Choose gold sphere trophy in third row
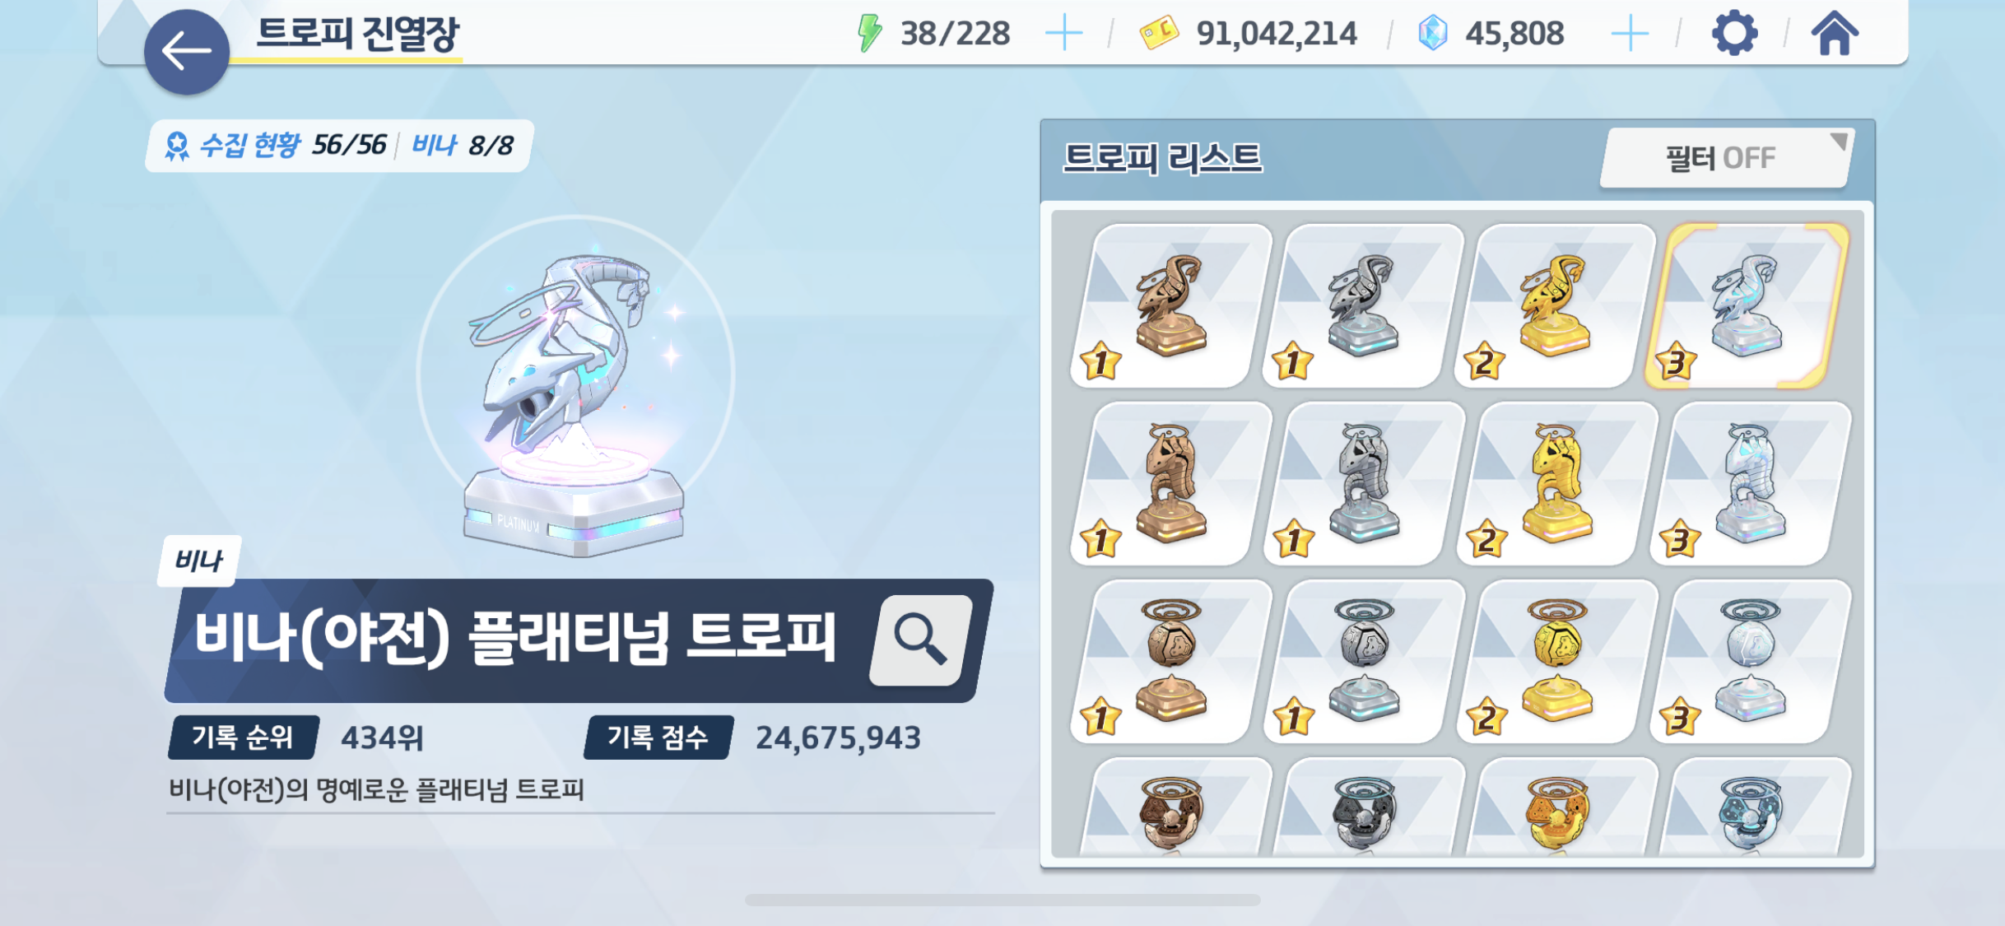This screenshot has height=926, width=2005. (x=1556, y=661)
